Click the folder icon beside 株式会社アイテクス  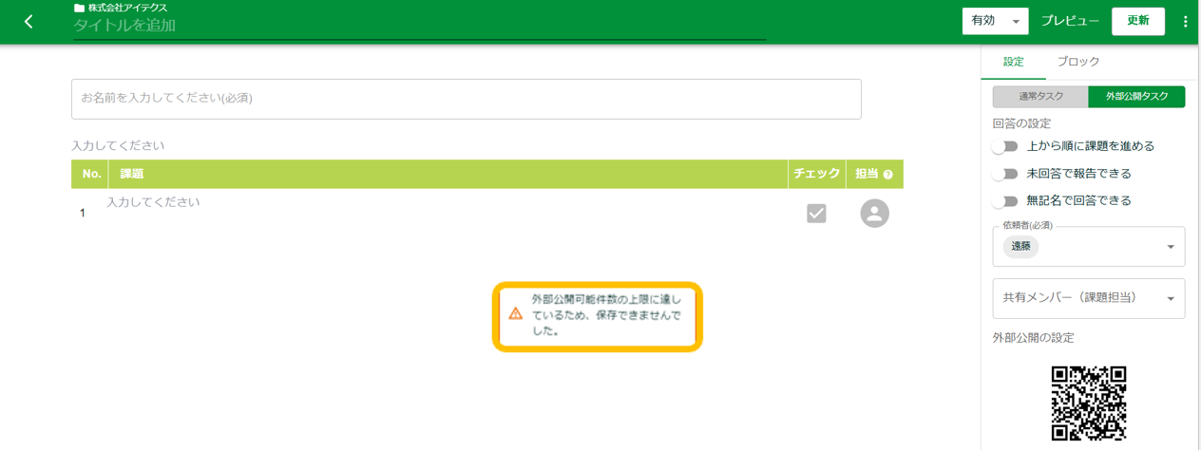click(x=79, y=8)
